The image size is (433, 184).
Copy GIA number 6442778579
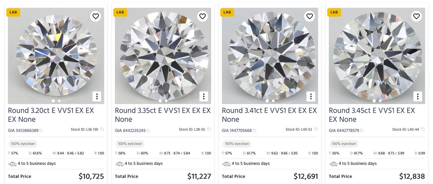[362, 131]
